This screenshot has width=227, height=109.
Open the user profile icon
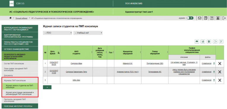218,18
